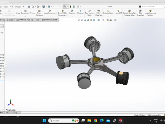This screenshot has width=165, height=124.
Task: Print using the printer icon
Action: pyautogui.click(x=49, y=7)
